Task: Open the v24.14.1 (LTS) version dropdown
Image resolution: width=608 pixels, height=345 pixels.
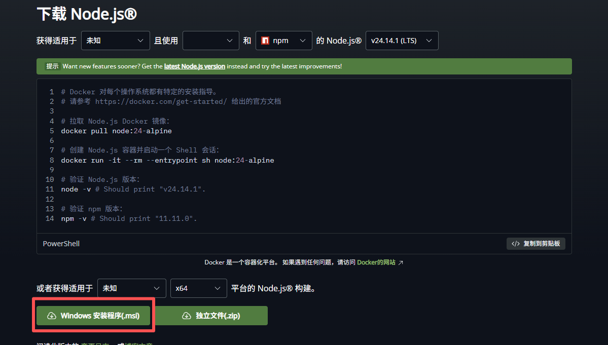Action: (402, 41)
